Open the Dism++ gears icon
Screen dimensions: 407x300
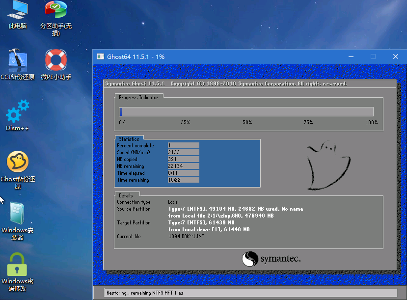click(x=17, y=115)
